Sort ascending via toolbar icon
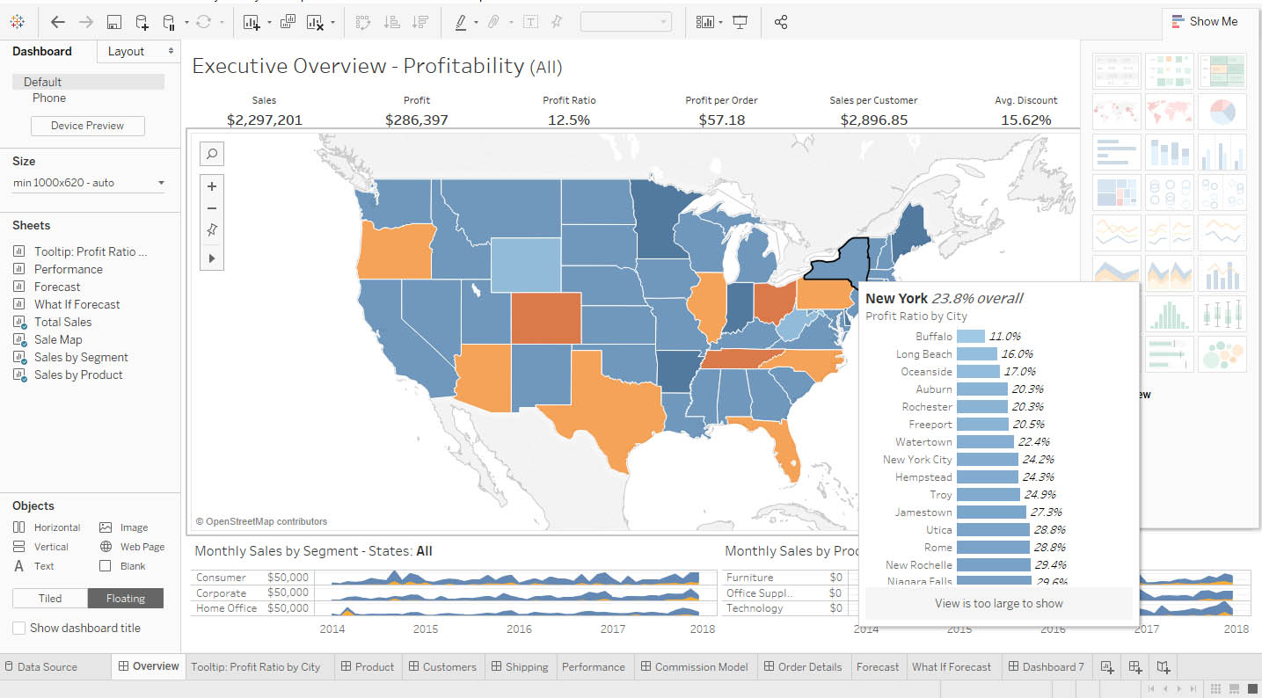Viewport: 1262px width, 698px height. coord(392,22)
